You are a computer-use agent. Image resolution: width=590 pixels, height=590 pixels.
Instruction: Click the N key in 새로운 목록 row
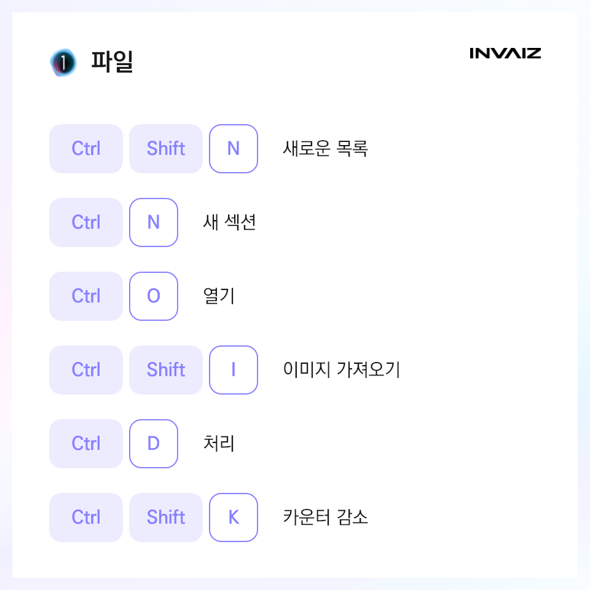pyautogui.click(x=234, y=149)
